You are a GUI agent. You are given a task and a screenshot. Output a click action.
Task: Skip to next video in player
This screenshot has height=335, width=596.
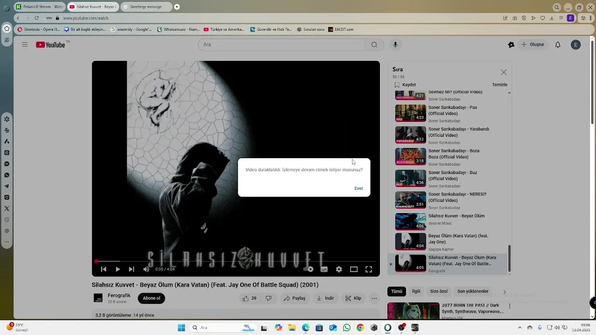(131, 269)
